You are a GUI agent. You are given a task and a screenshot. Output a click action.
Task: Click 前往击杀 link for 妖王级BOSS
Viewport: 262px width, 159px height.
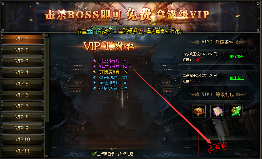[x=237, y=56]
